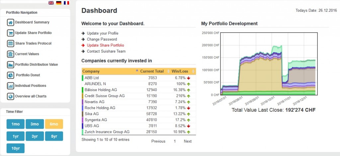The width and height of the screenshot is (340, 156).
Task: Click the bank icon for Current Values
Action: coord(10,54)
